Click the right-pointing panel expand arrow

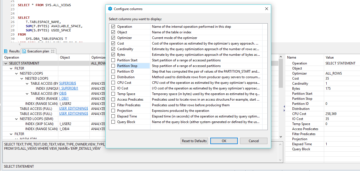pyautogui.click(x=284, y=110)
